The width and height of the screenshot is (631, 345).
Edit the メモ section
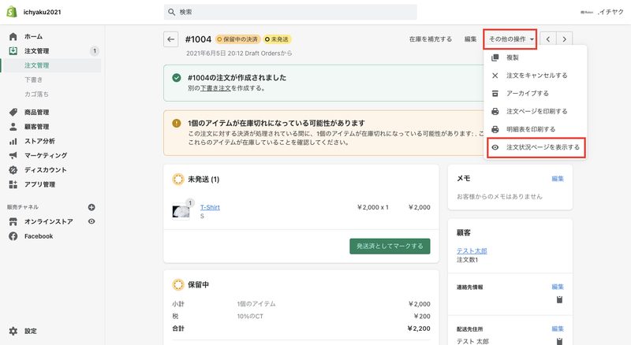click(558, 179)
